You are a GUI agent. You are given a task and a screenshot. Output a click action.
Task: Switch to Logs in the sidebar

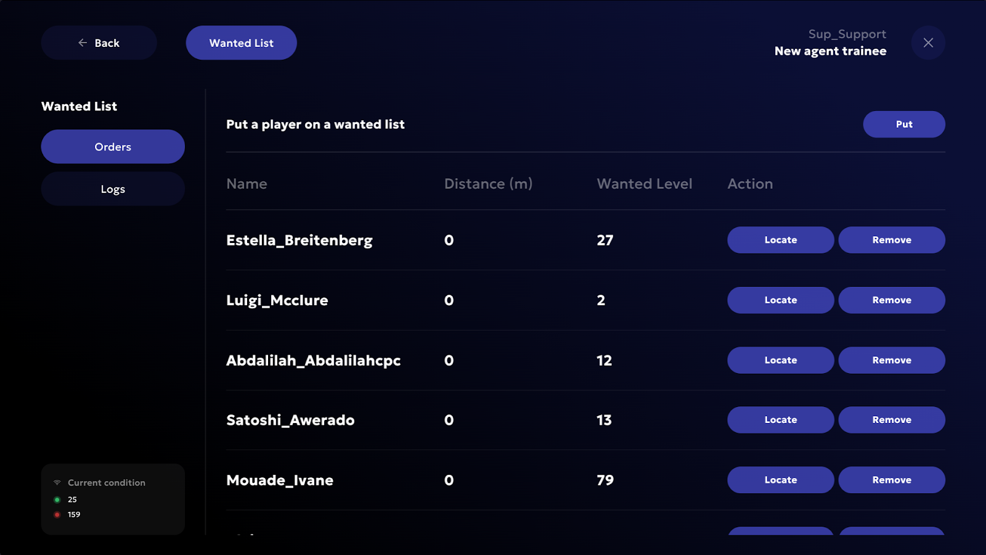(x=113, y=189)
